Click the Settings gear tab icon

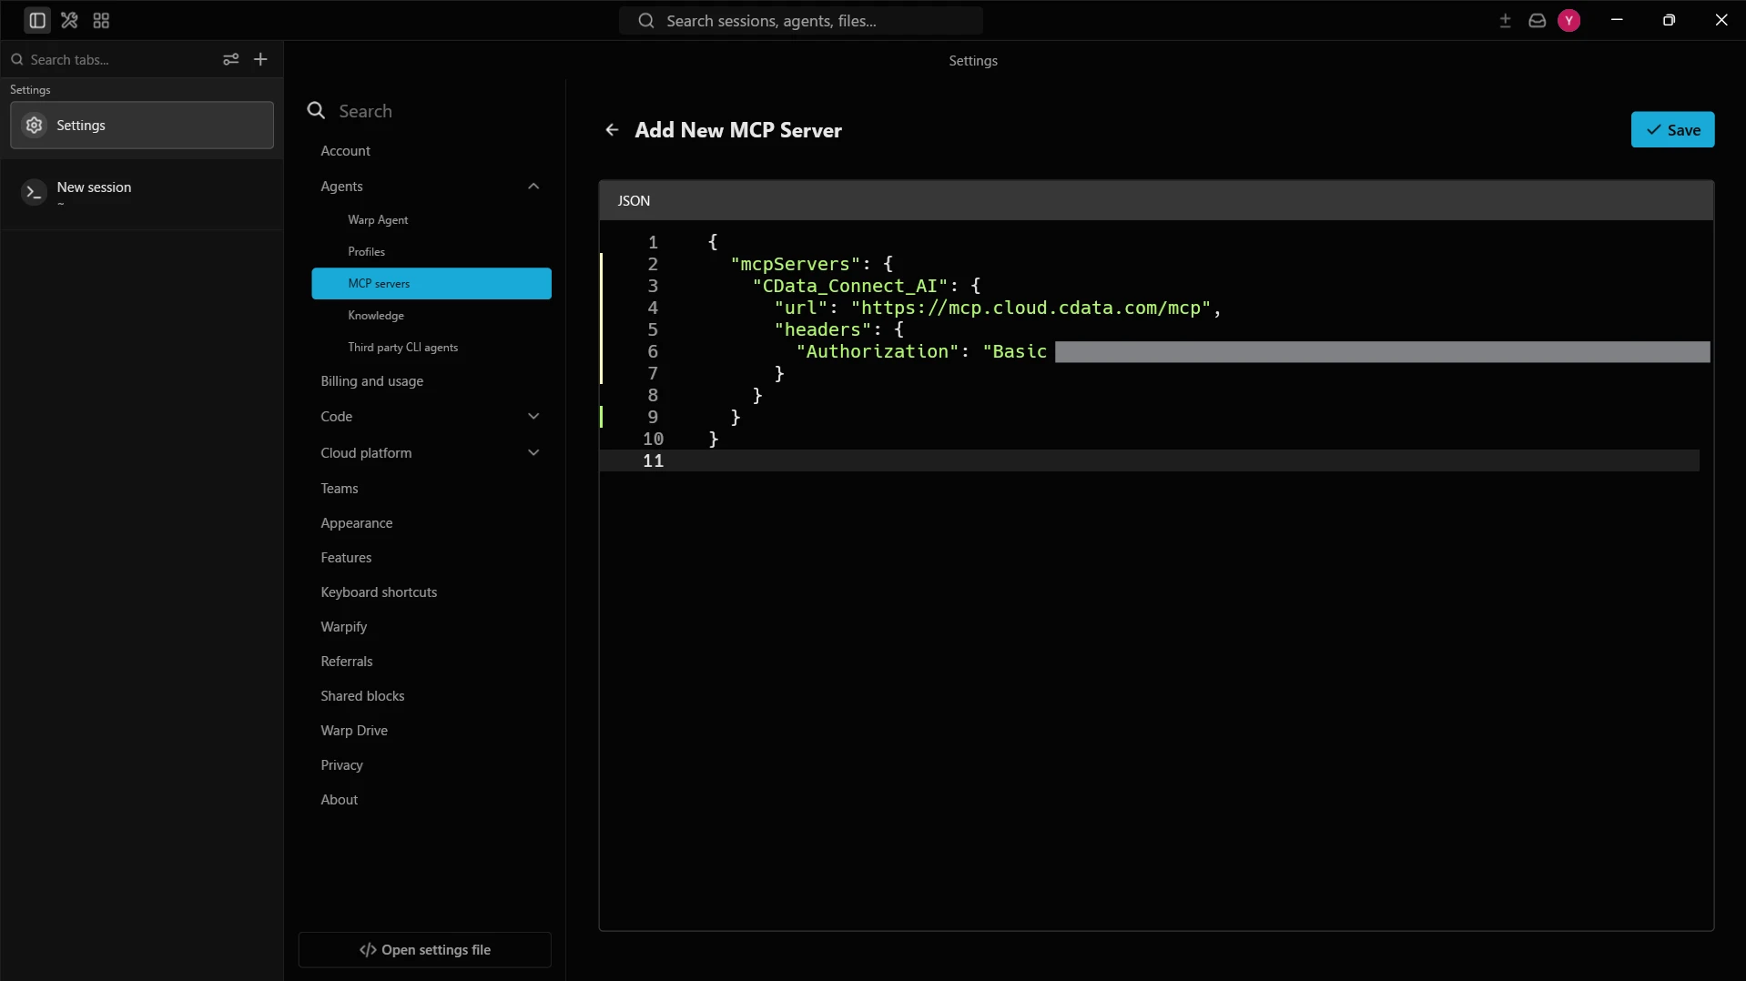pyautogui.click(x=34, y=126)
